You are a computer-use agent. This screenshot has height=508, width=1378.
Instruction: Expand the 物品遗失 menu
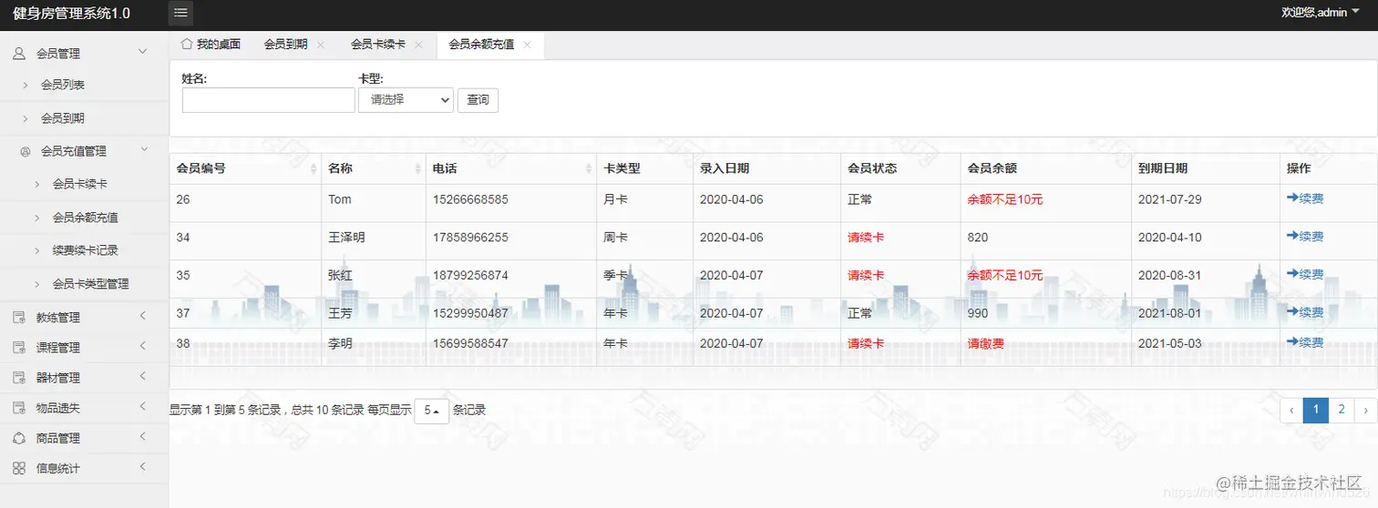coord(143,406)
